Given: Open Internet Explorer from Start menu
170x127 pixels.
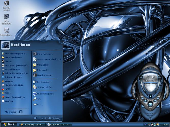Looking at the screenshot, I should click(14, 77).
